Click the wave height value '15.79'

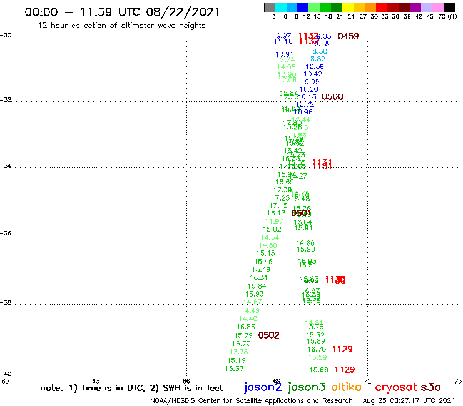click(243, 335)
